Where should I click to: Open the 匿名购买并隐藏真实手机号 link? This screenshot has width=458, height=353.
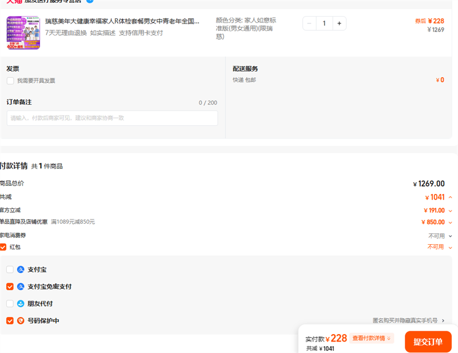coord(408,321)
